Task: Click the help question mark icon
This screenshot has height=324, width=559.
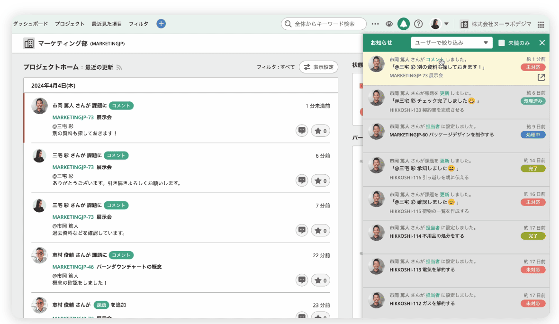Action: click(418, 24)
